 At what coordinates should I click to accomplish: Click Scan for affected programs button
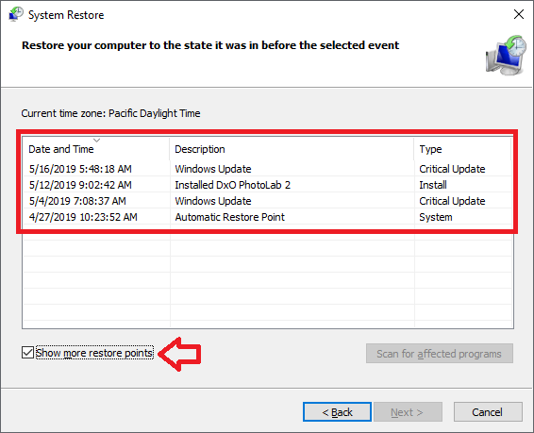pyautogui.click(x=440, y=354)
